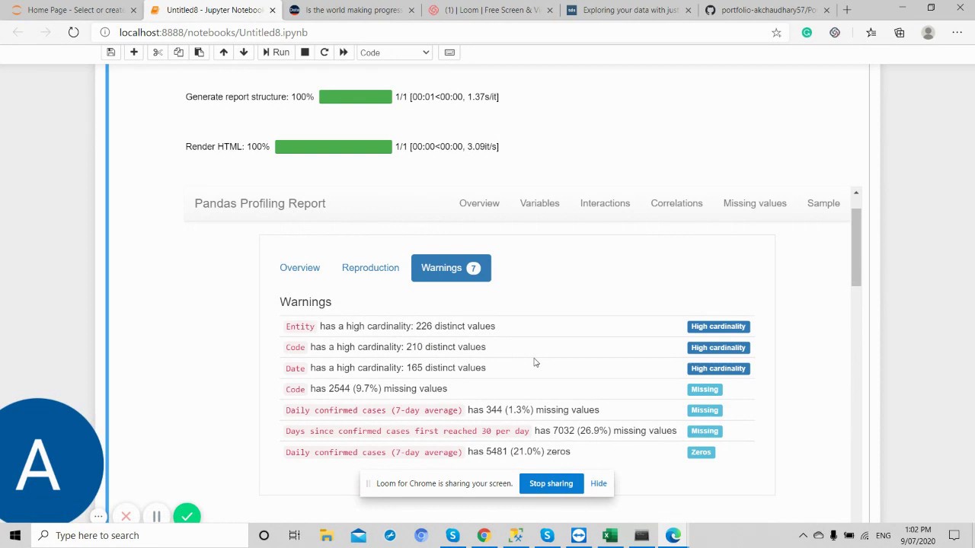Switch to portfolio-akchaudhary57 GitHub tab
The height and width of the screenshot is (548, 975).
(768, 10)
